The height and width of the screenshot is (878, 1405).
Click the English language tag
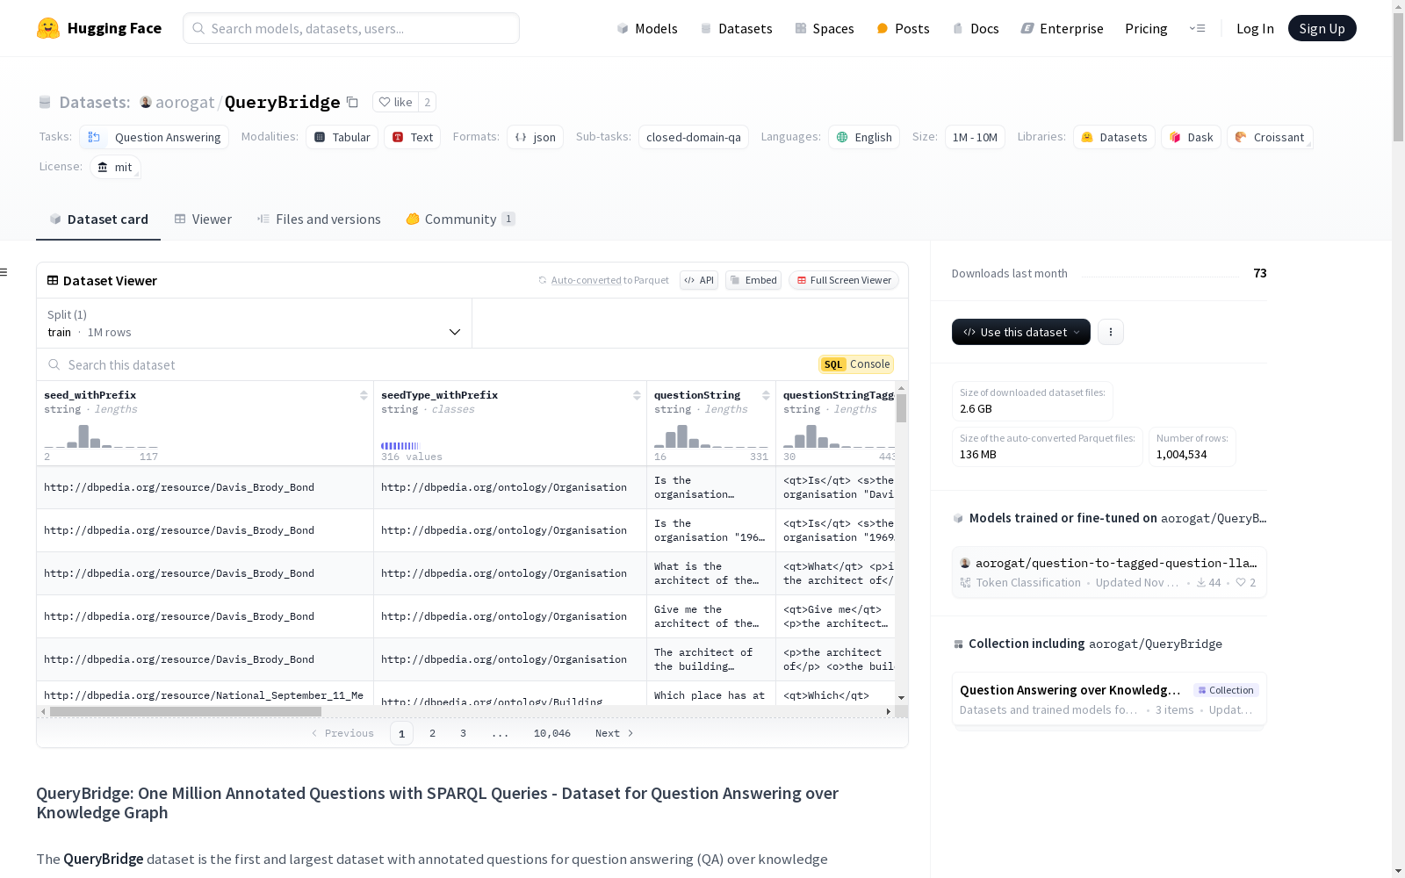point(864,137)
